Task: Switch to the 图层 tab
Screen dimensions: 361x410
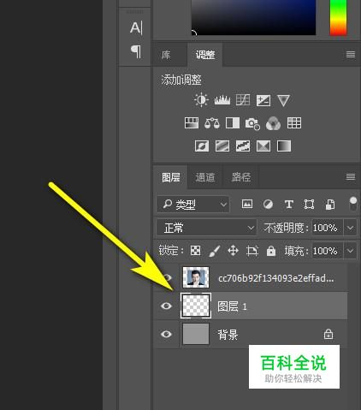Action: [171, 177]
